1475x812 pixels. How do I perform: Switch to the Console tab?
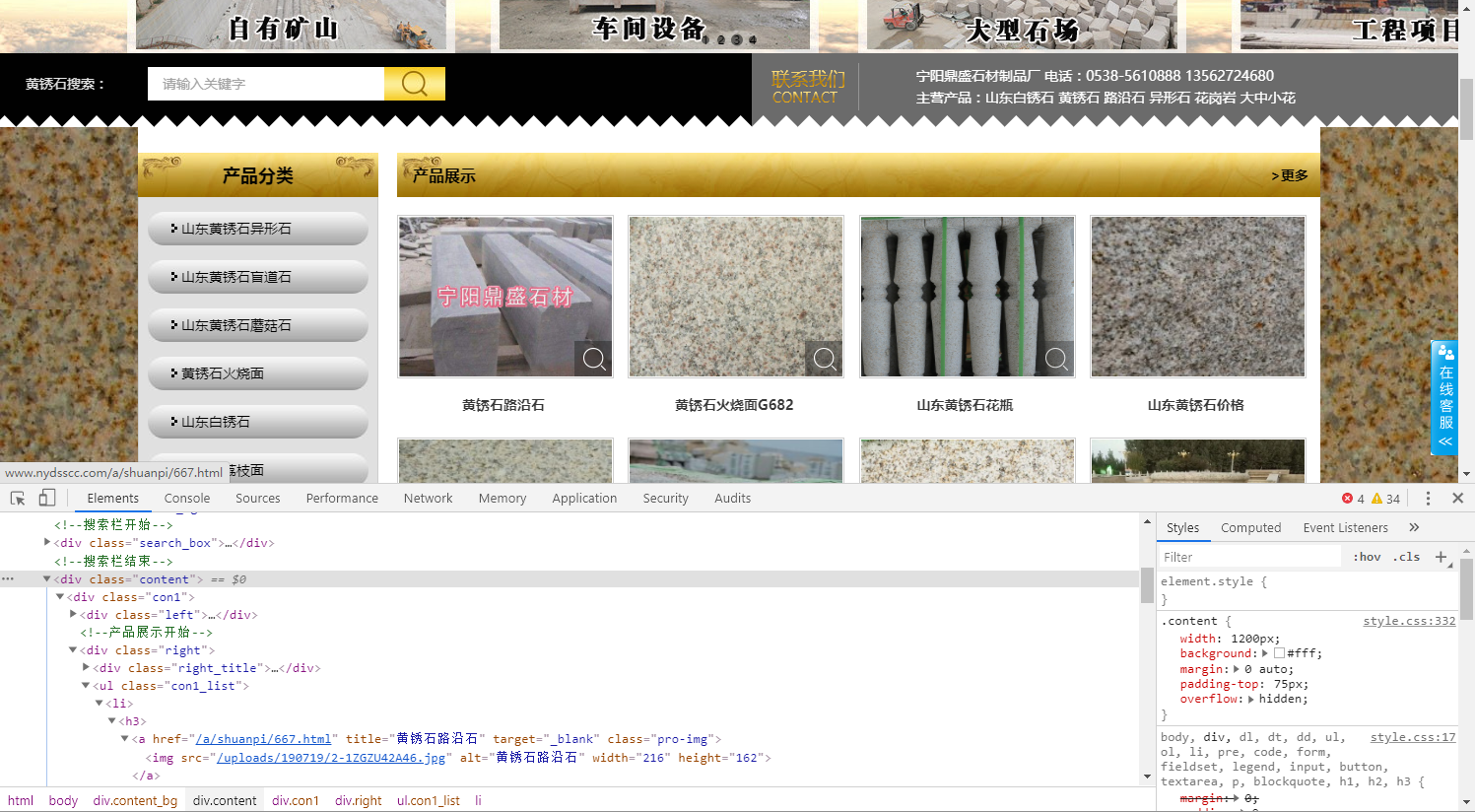coord(187,499)
